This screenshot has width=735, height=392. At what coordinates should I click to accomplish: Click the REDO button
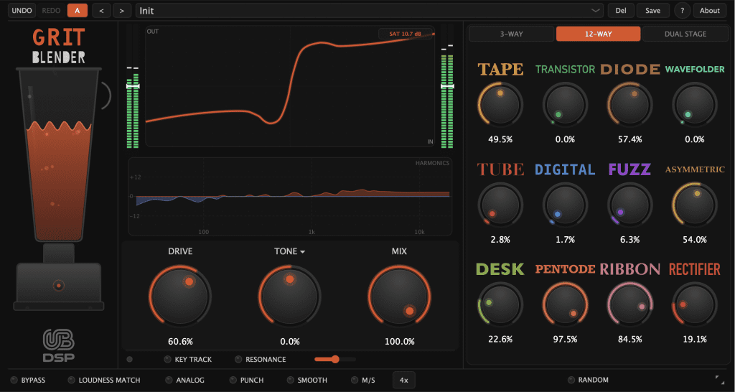click(51, 10)
